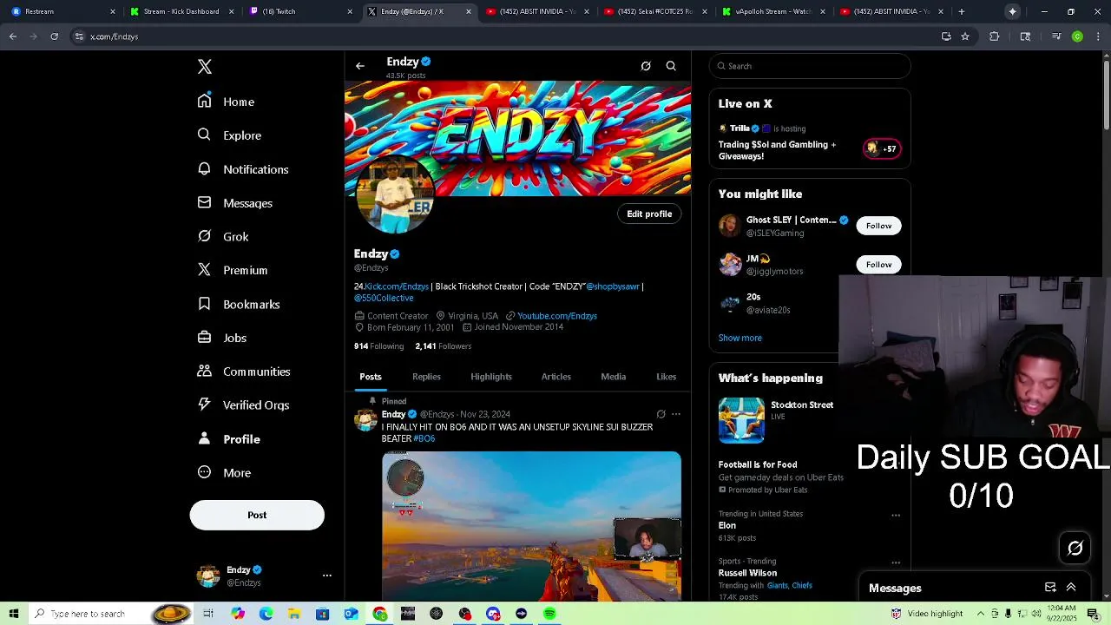1111x625 pixels.
Task: Open Grok in the sidebar
Action: (x=223, y=237)
